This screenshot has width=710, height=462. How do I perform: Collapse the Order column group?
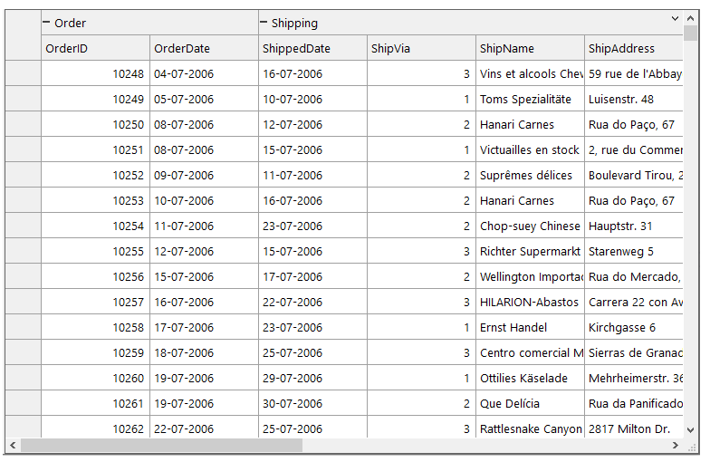(x=46, y=23)
